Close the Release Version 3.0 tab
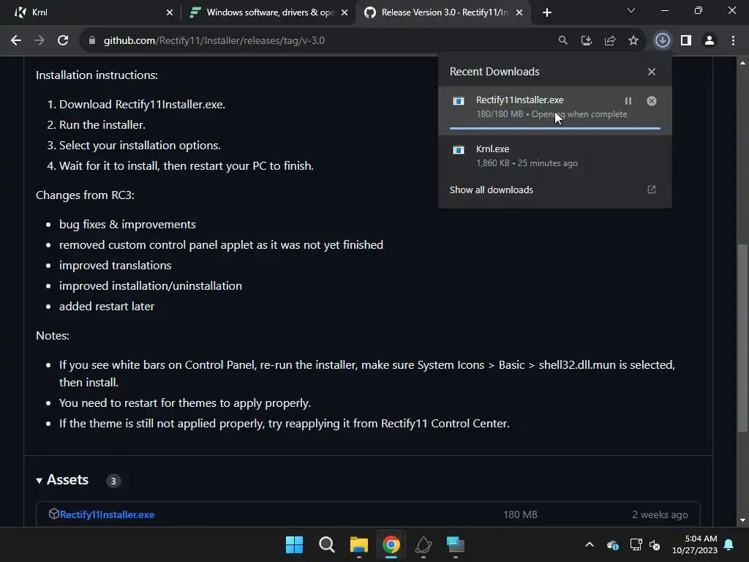The width and height of the screenshot is (749, 562). 519,12
